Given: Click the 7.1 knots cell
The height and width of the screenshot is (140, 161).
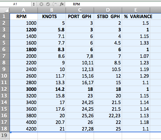Looking at the screenshot, I should [52, 36].
